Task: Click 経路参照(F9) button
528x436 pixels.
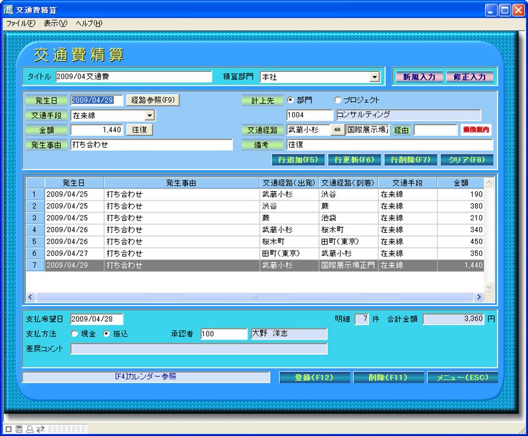Action: pos(153,100)
